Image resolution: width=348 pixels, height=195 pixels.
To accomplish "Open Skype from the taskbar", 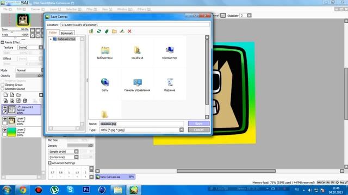I will pyautogui.click(x=70, y=190).
